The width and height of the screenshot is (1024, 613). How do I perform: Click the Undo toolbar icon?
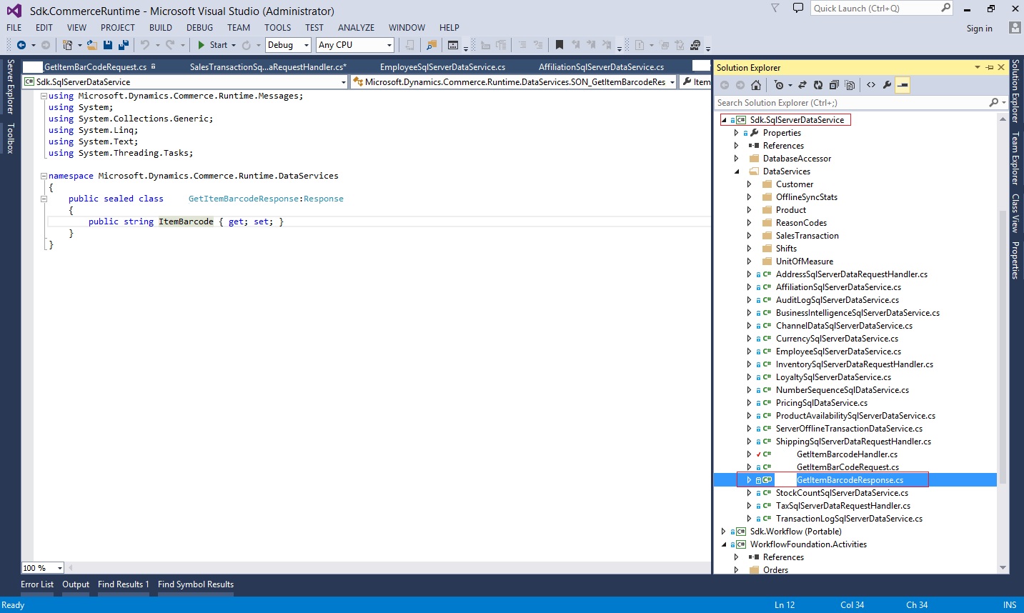(145, 45)
